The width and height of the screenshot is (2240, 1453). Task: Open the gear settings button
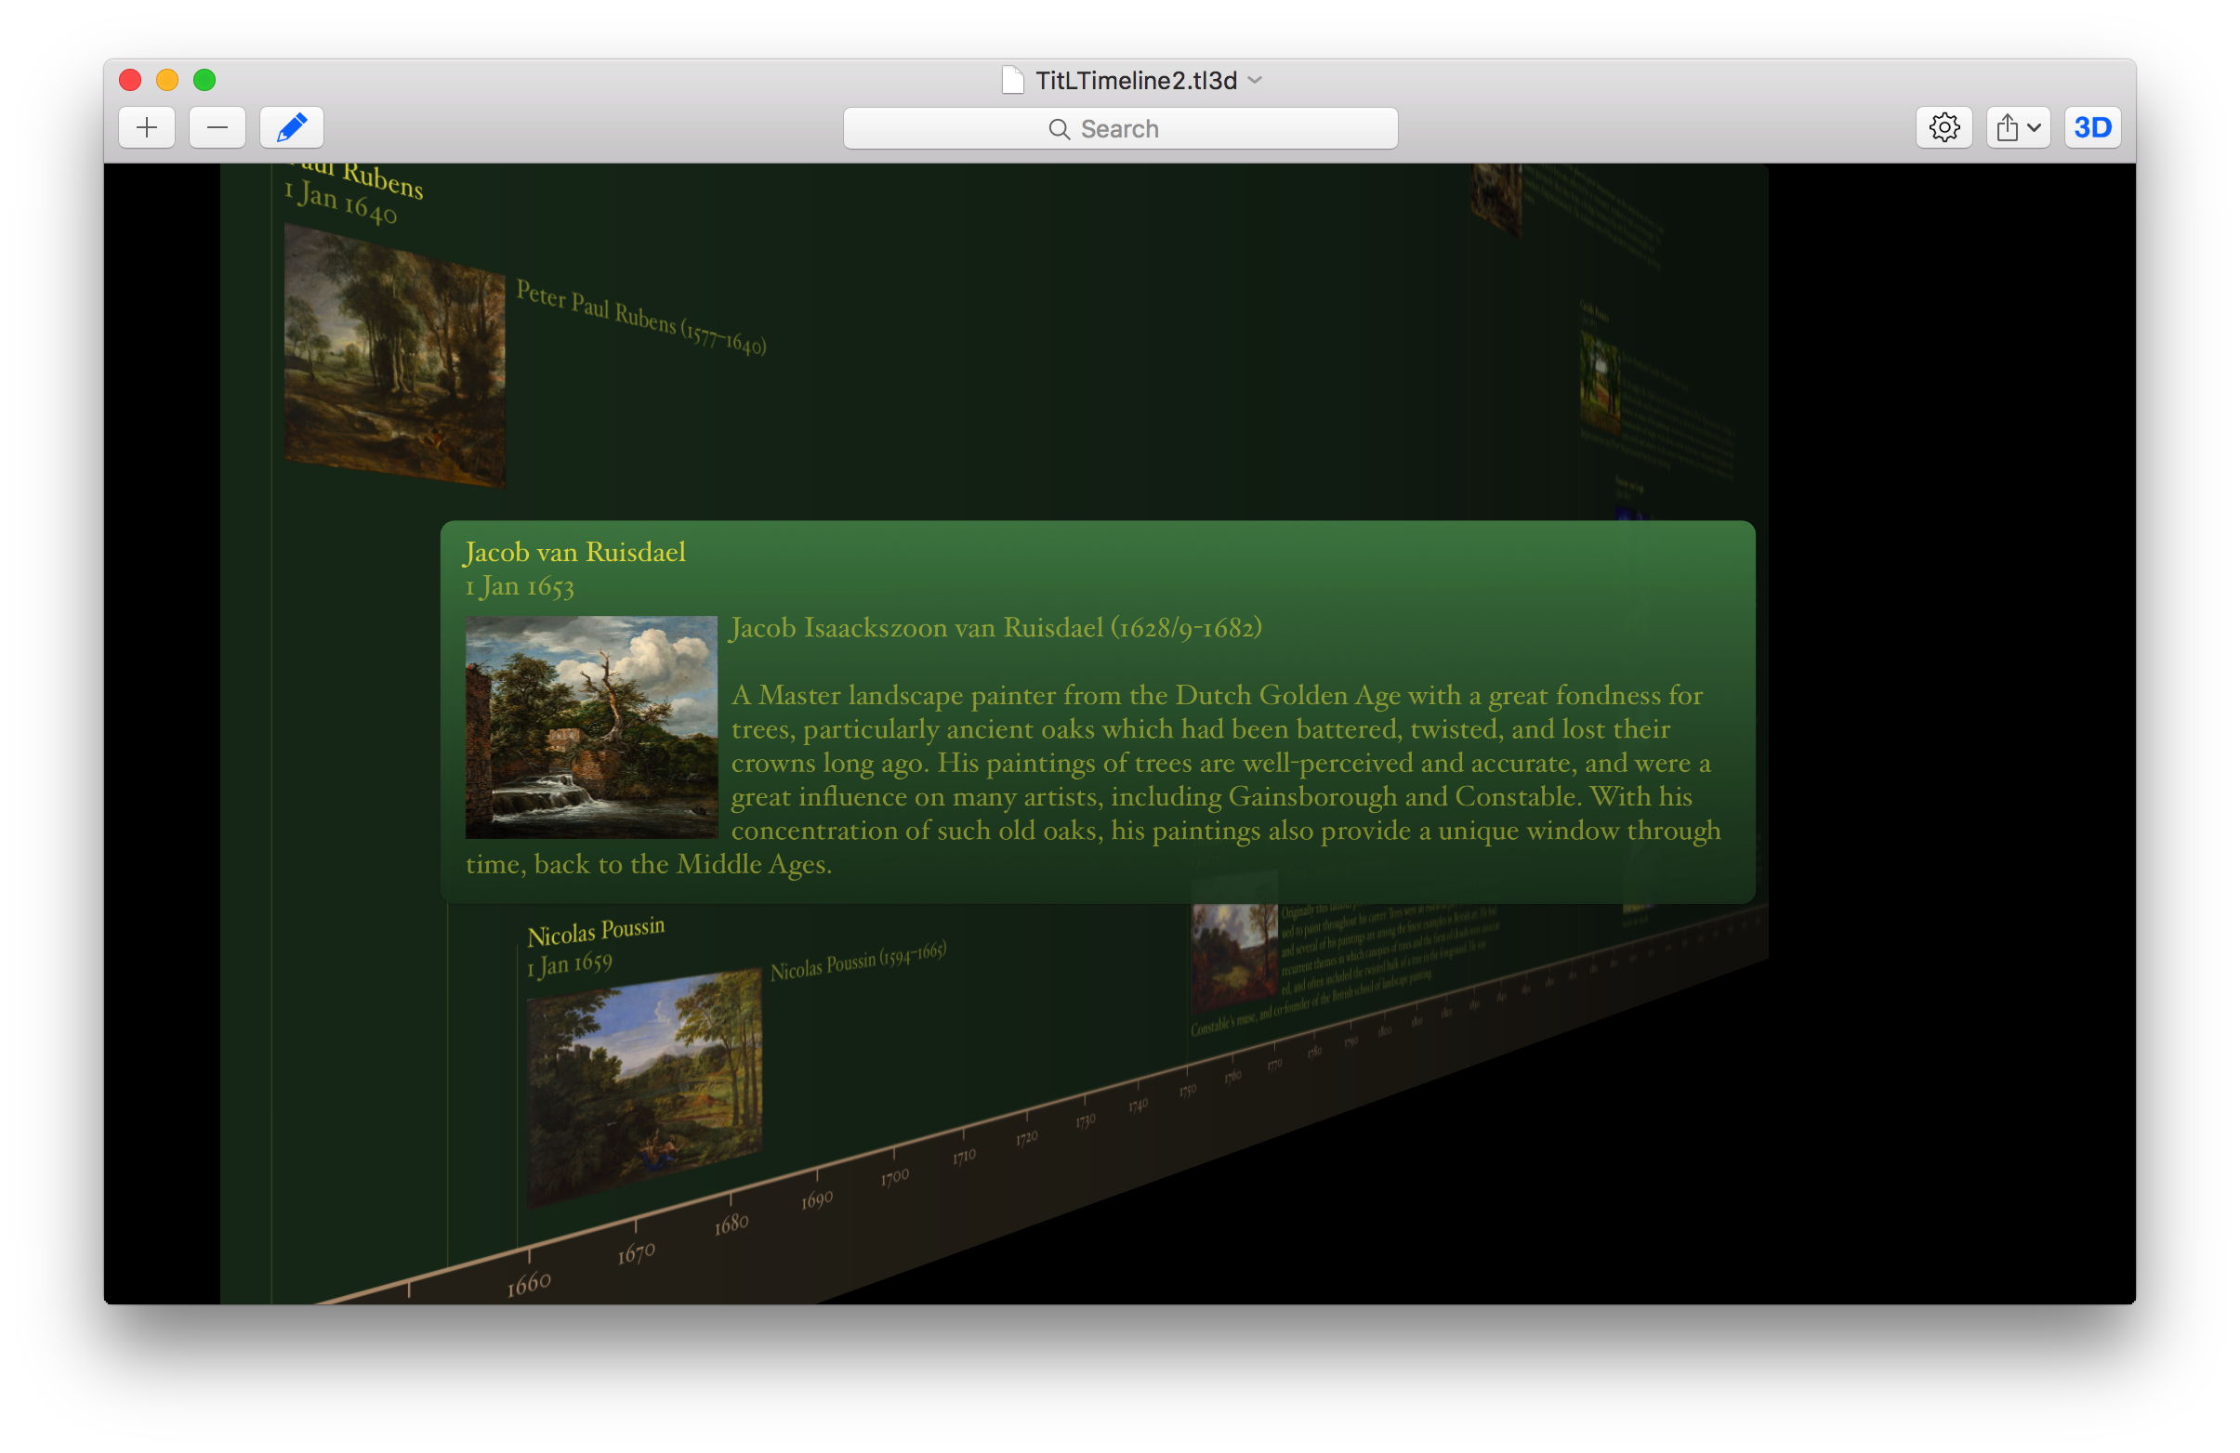click(1944, 128)
